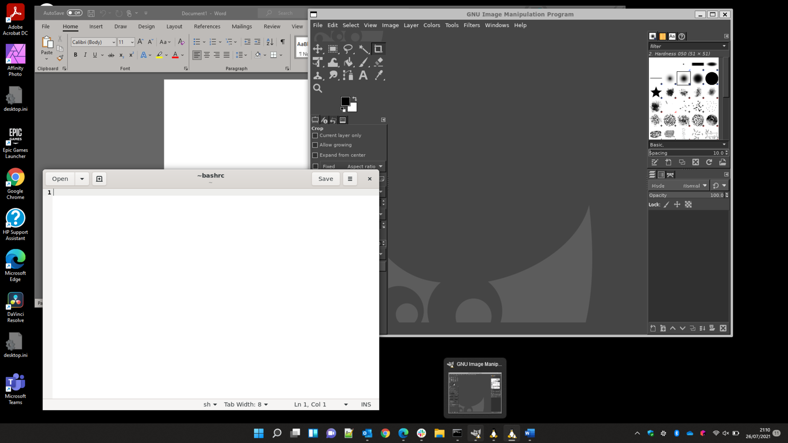Click Word search box in title bar
This screenshot has width=788, height=443.
point(284,13)
